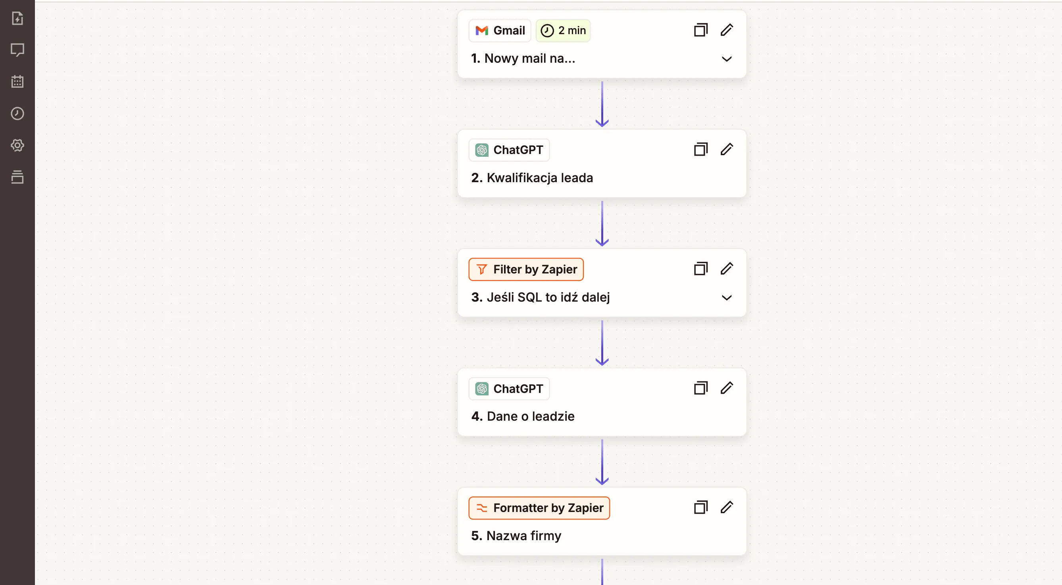Open the calendar schedule sidebar icon
The image size is (1062, 585).
tap(17, 82)
